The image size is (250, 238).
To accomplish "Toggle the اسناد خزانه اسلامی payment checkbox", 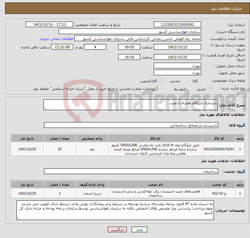I will pos(159,88).
